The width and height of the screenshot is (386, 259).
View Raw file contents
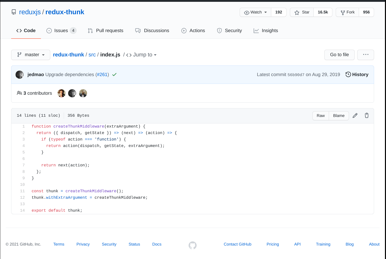321,116
